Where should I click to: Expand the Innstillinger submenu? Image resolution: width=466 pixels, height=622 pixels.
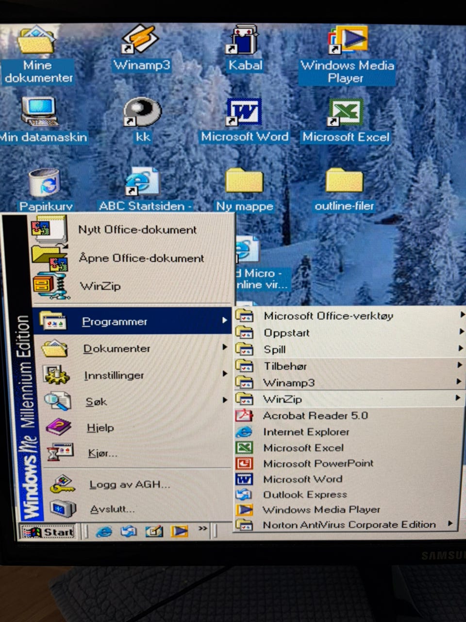point(132,375)
